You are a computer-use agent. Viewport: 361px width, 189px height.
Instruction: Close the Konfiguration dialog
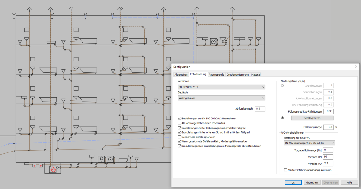point(356,67)
